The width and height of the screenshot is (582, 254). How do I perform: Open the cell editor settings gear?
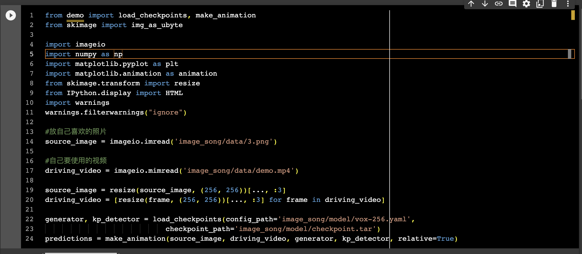[526, 4]
